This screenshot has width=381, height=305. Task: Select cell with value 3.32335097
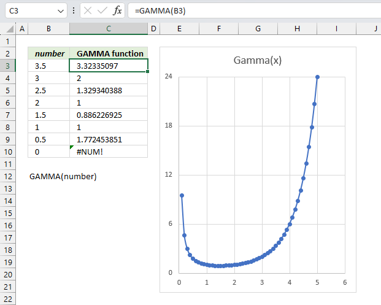click(109, 66)
